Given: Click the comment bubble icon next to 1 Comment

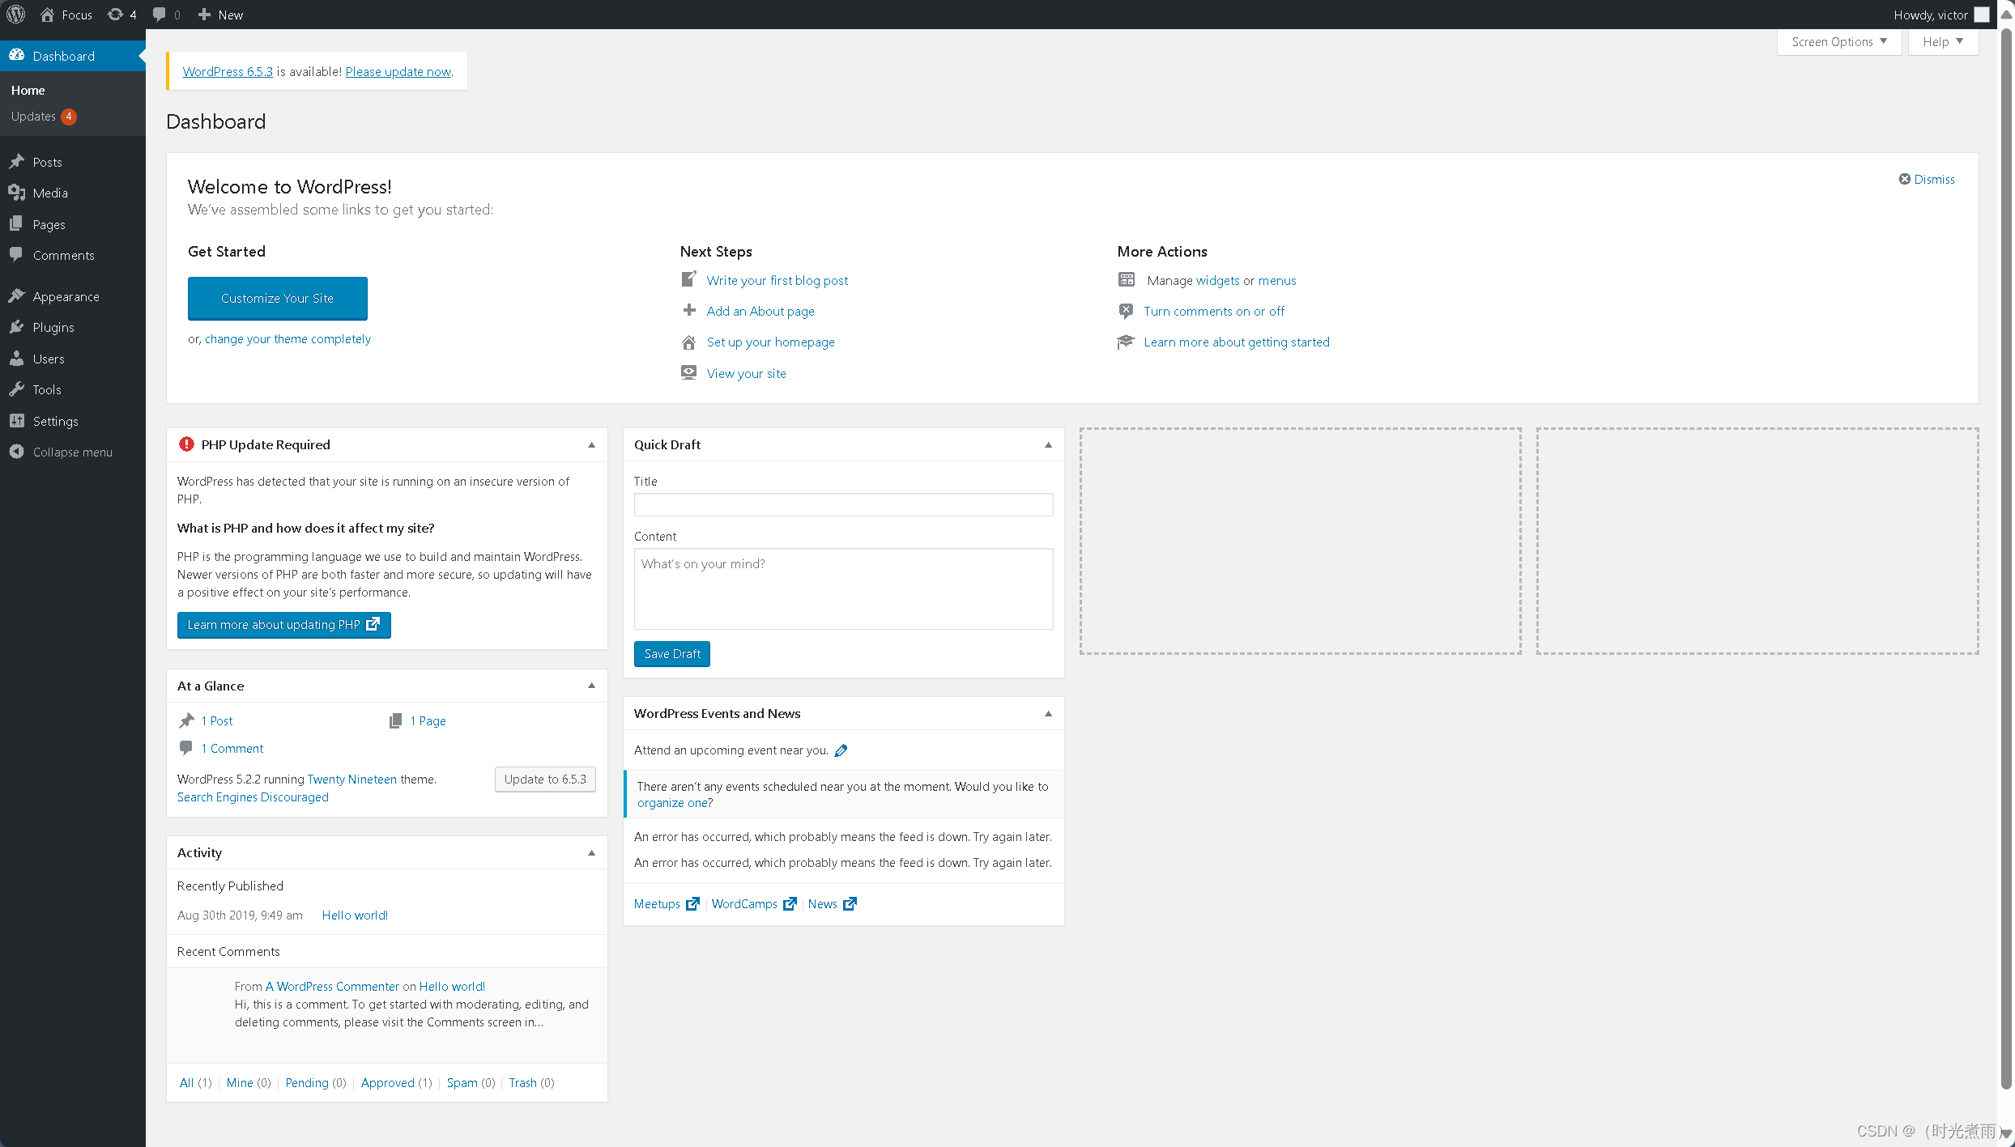Looking at the screenshot, I should click(x=186, y=748).
